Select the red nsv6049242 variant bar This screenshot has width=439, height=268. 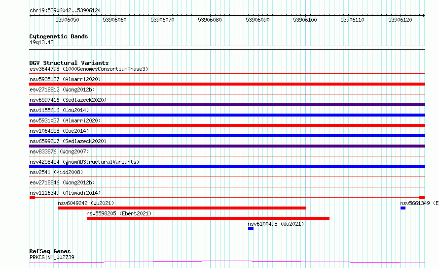182,208
